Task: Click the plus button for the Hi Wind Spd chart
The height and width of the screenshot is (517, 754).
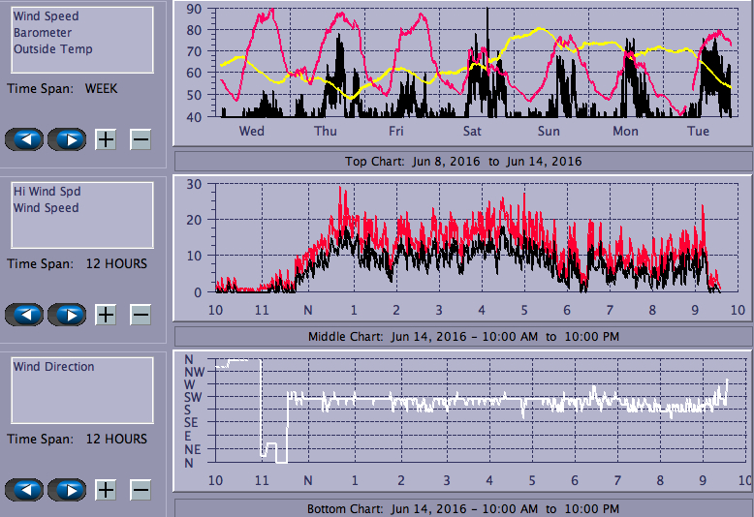Action: [x=106, y=315]
